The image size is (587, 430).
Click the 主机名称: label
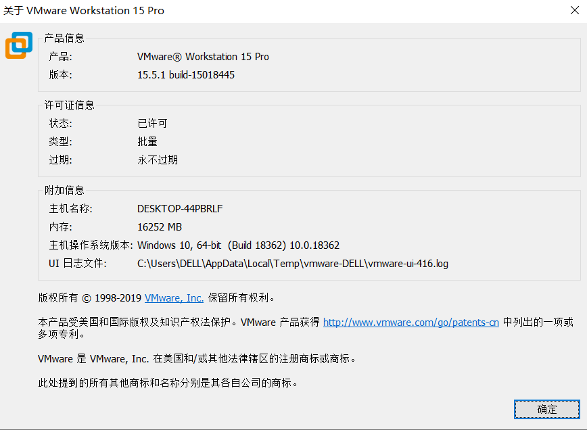[x=70, y=208]
